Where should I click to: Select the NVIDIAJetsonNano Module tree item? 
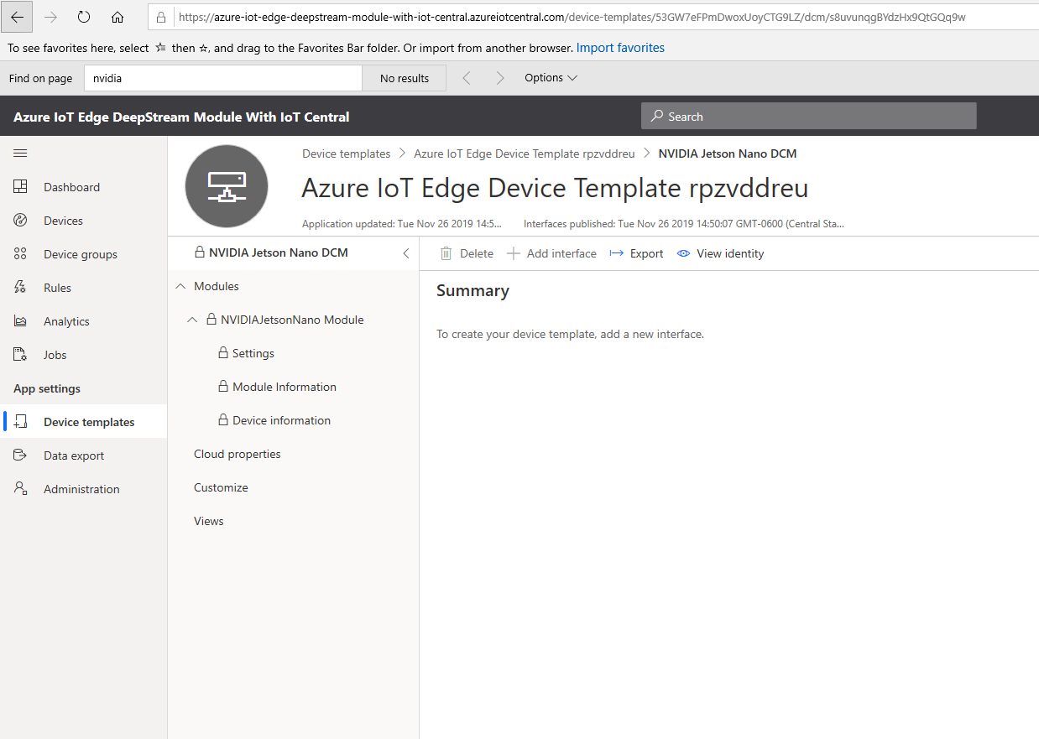(x=292, y=320)
